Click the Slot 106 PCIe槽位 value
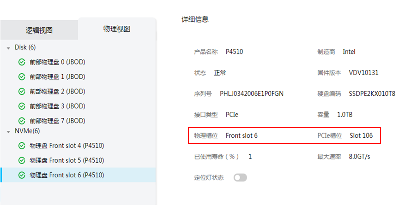Screen dimensions: 411x205 click(x=361, y=135)
